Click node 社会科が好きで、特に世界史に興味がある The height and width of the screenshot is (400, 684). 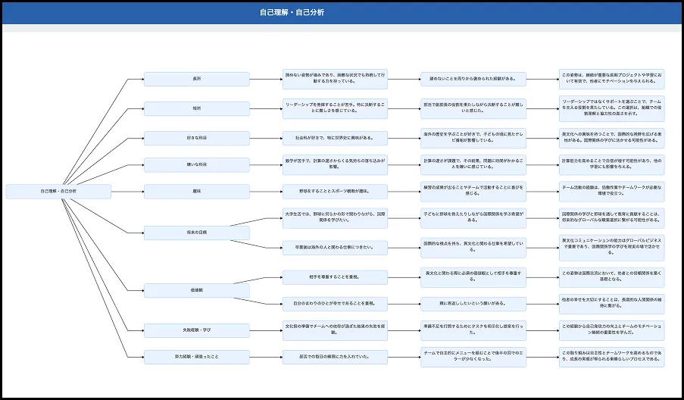pos(335,139)
